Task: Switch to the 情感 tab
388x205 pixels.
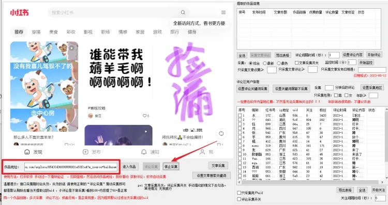Action: (123, 32)
